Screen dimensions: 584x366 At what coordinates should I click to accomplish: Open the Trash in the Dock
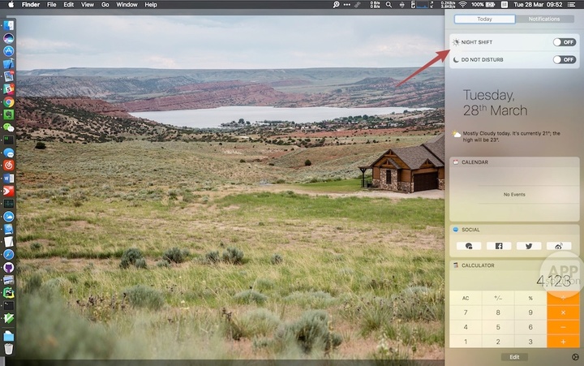[x=9, y=349]
